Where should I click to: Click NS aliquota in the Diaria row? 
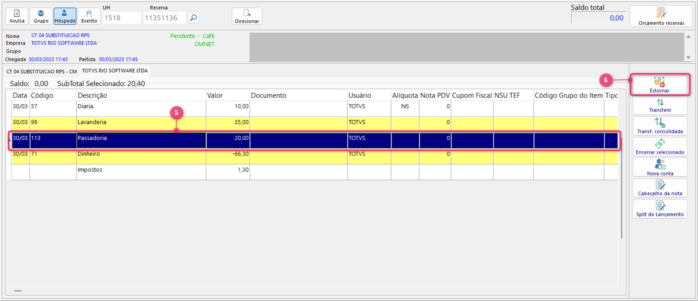[405, 106]
